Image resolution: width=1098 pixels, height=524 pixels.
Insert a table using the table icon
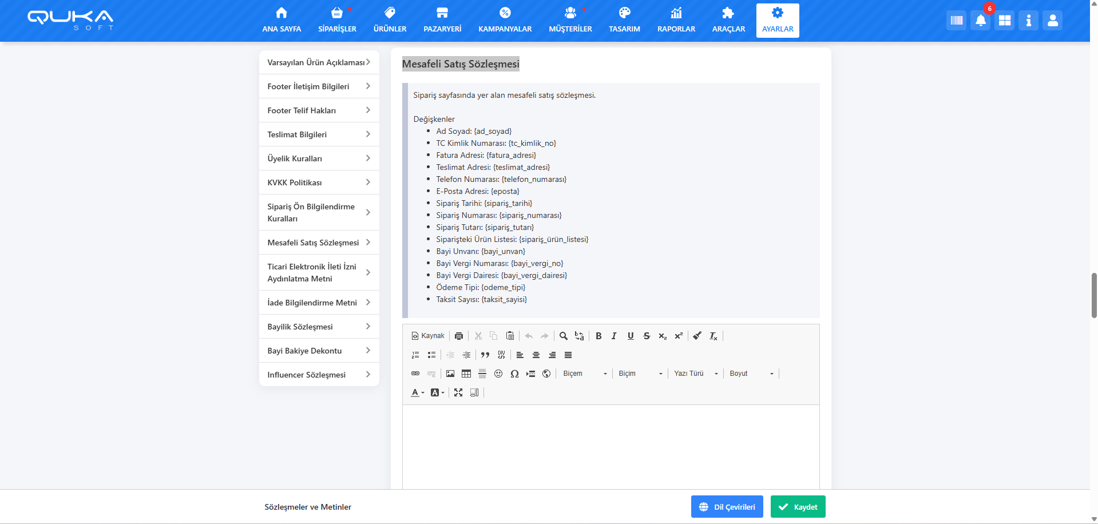coord(466,374)
